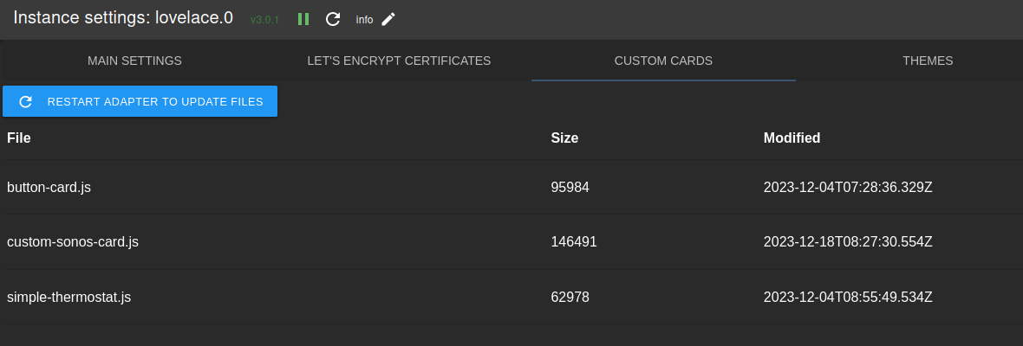Choose the simple-thermostat.js file entry
The height and width of the screenshot is (346, 1023).
point(69,297)
